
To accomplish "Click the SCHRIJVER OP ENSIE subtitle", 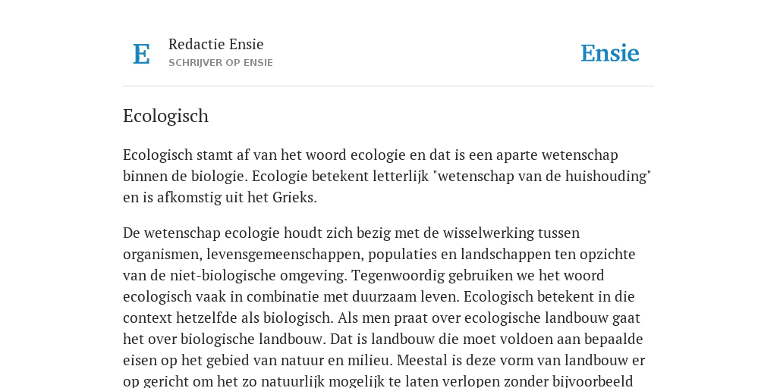I will click(221, 63).
